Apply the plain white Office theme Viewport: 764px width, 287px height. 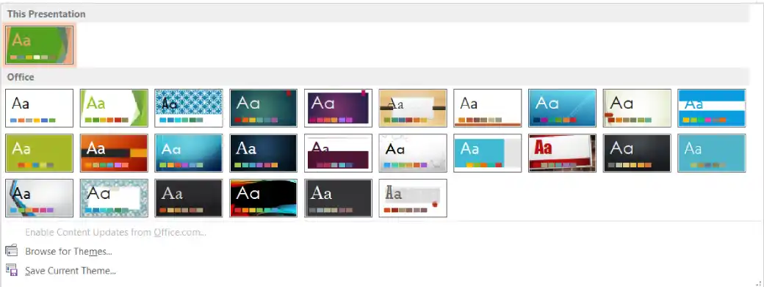click(40, 108)
